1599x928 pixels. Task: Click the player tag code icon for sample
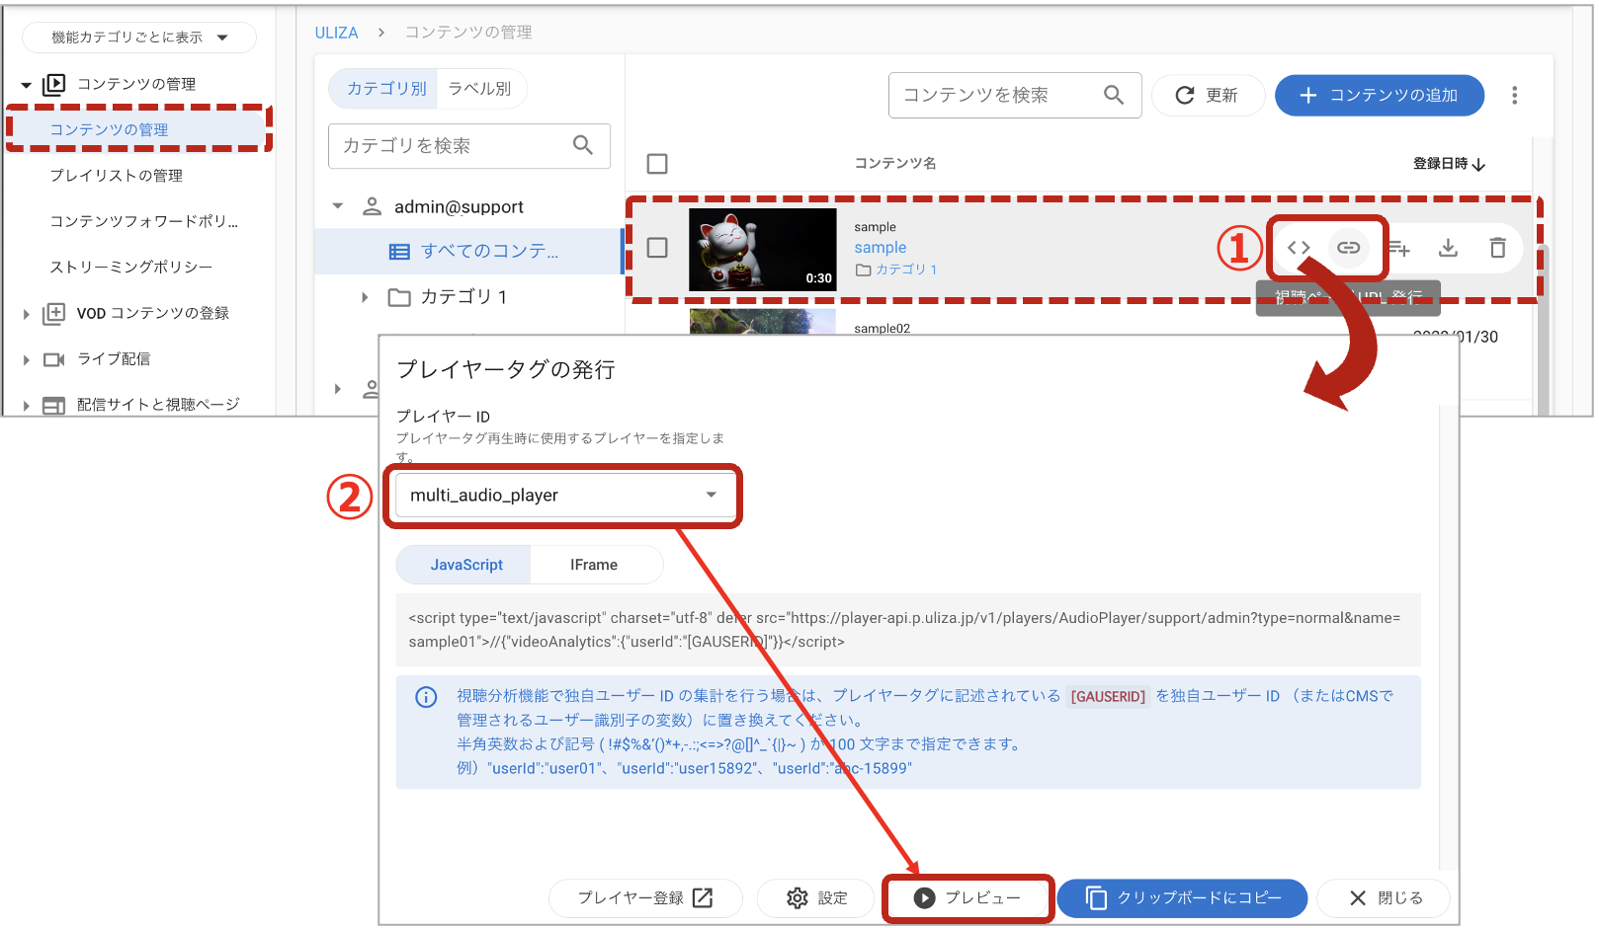1299,248
